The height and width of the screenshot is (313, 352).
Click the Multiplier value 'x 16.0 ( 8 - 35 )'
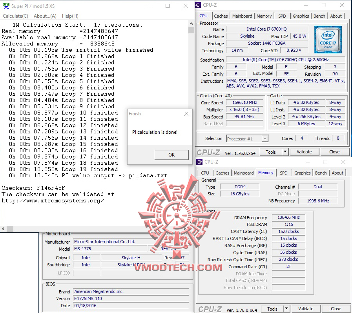pos(244,109)
